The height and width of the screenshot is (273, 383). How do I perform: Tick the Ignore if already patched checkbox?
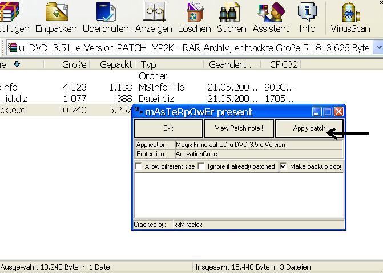(x=201, y=166)
